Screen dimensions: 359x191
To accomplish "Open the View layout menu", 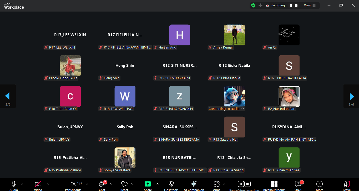I will tap(310, 5).
